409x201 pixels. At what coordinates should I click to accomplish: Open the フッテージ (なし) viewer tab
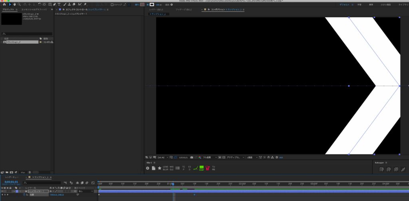(184, 10)
